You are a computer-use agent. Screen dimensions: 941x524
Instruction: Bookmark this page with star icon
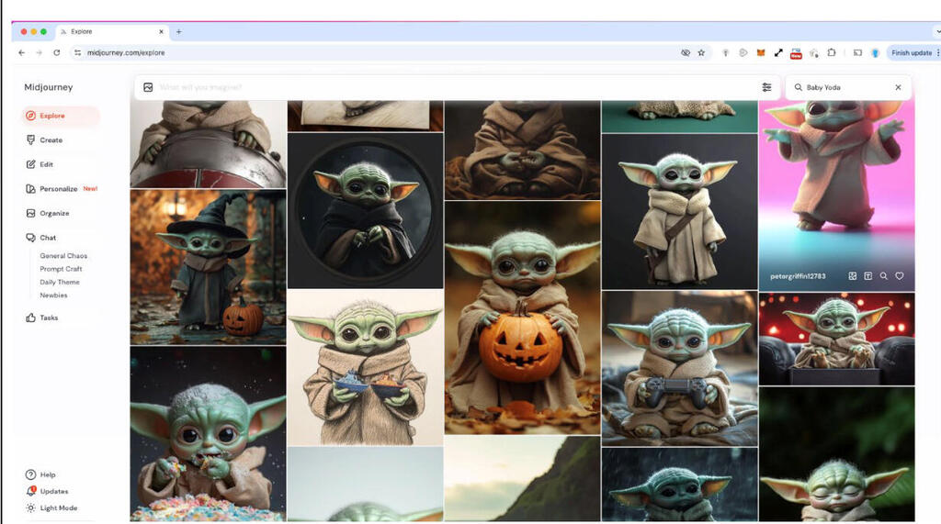(x=701, y=52)
